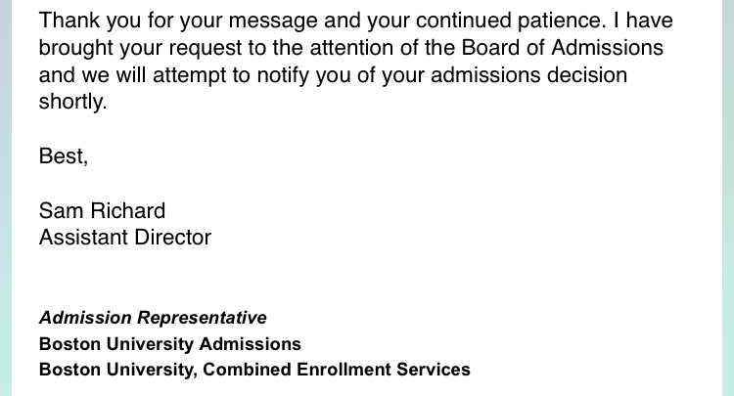Viewport: 734px width, 396px height.
Task: Click the word "shortly." ending the paragraph
Action: tap(71, 102)
